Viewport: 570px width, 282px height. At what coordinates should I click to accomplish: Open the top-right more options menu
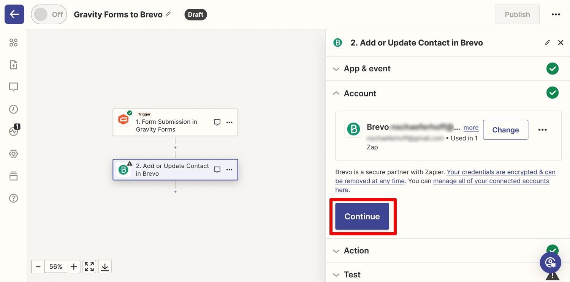[556, 14]
